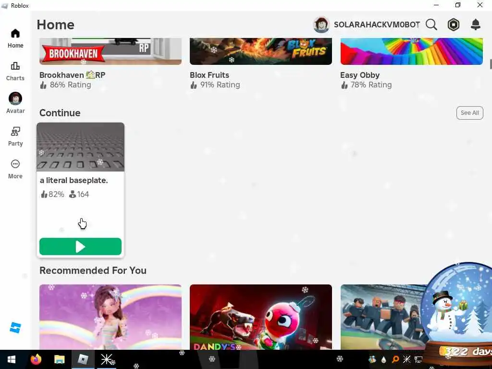
Task: Open the Brookhaven RP thumbnail
Action: point(111,51)
